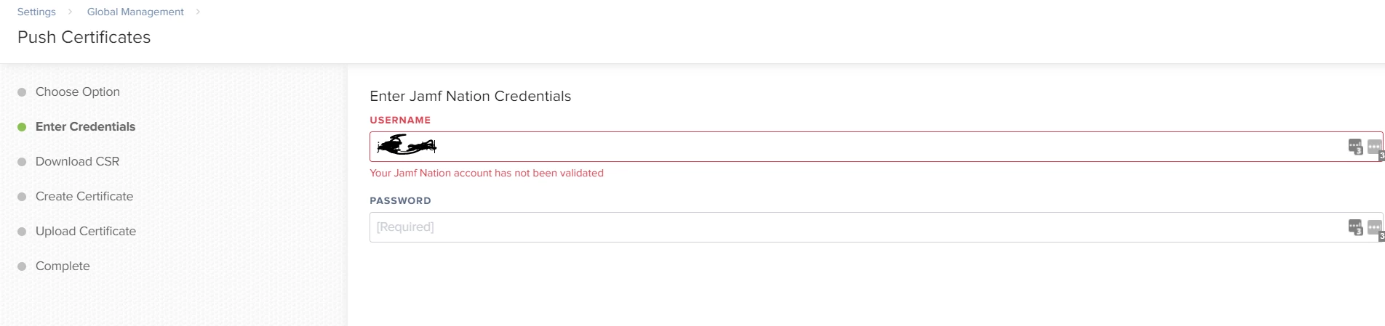The image size is (1385, 326).
Task: Click light gray autofill icon in Password field
Action: (1375, 229)
